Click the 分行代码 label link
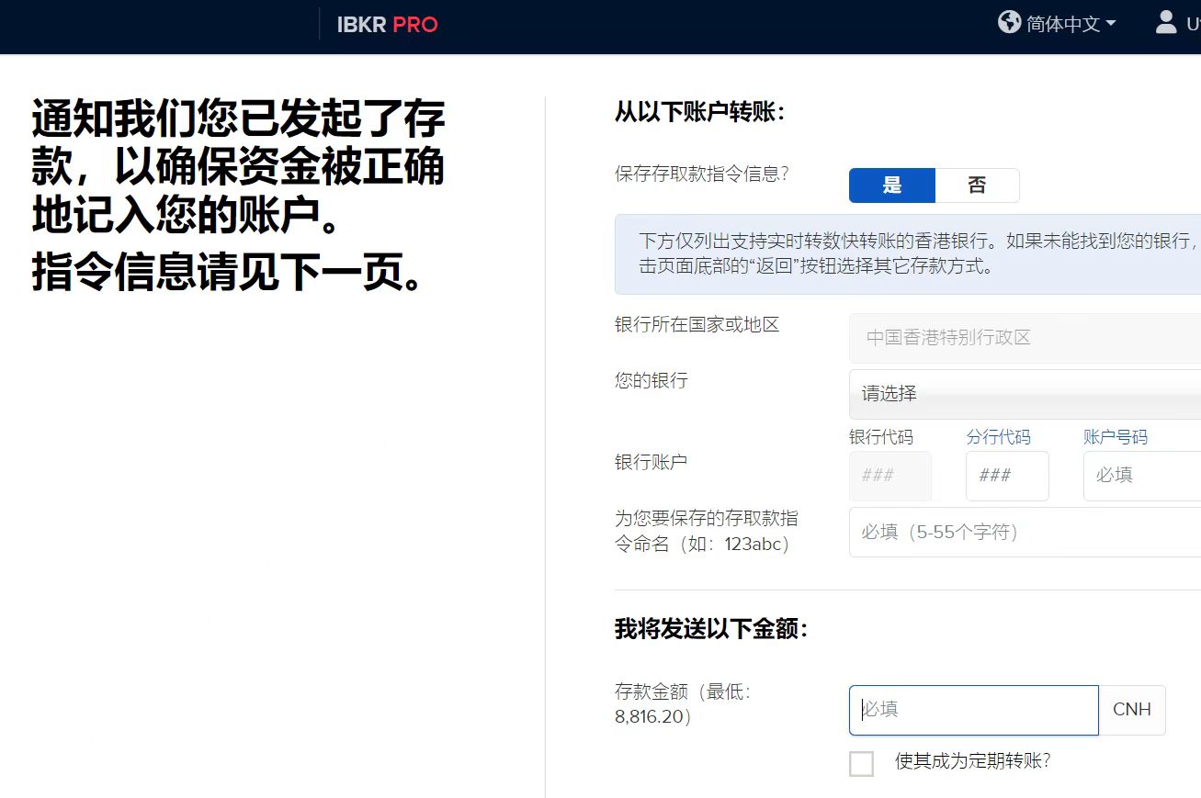The image size is (1201, 798). click(998, 437)
